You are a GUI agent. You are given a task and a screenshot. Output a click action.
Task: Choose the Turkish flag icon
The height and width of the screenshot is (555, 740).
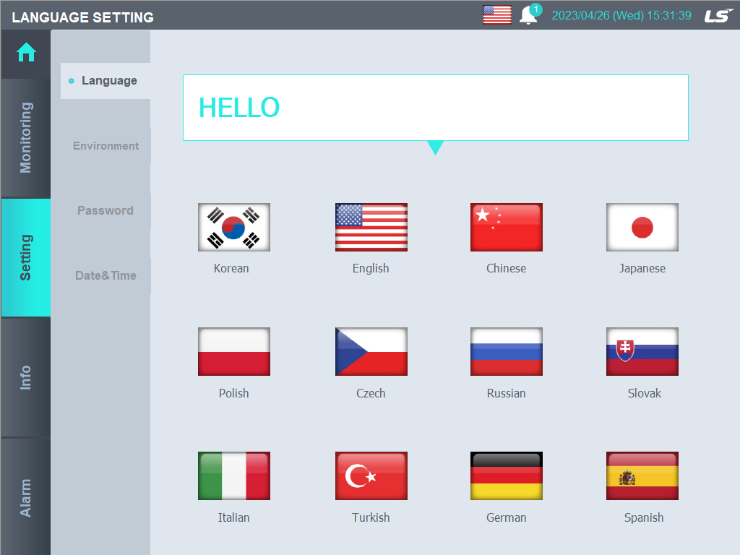tap(371, 476)
